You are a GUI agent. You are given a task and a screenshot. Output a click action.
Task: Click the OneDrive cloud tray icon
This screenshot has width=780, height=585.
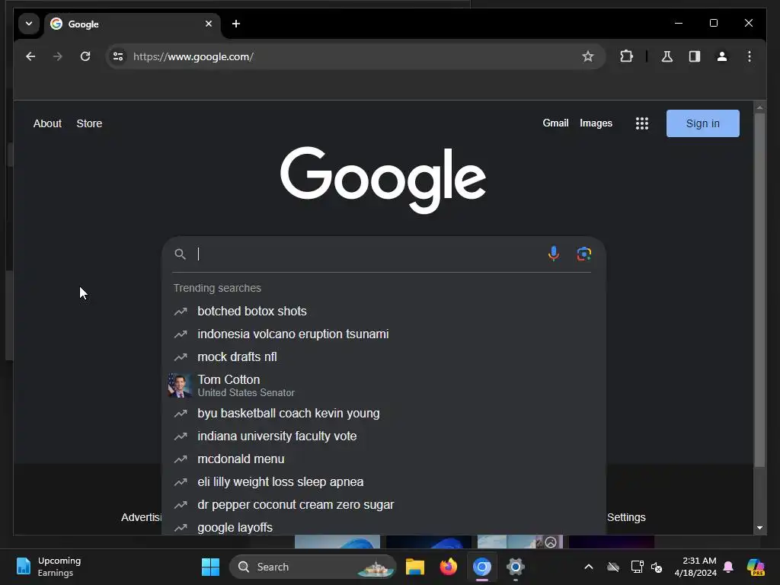613,567
